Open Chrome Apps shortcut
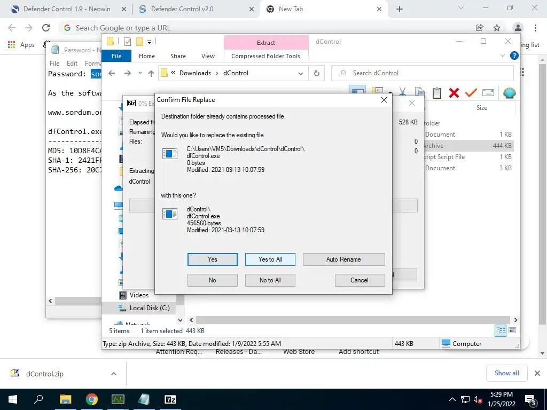 tap(21, 45)
